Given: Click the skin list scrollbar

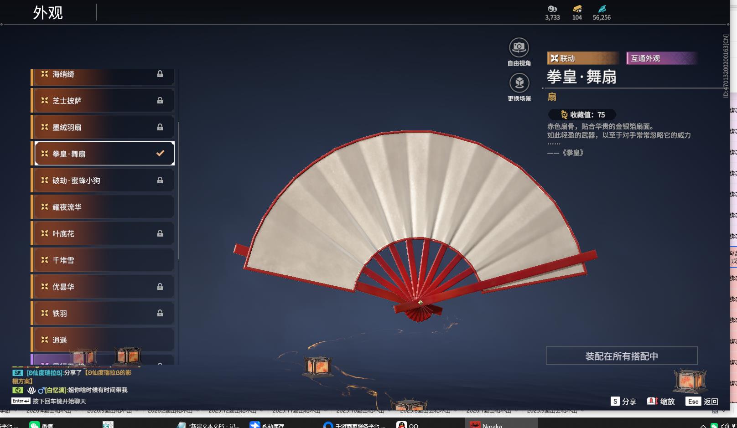Looking at the screenshot, I should pos(178,191).
